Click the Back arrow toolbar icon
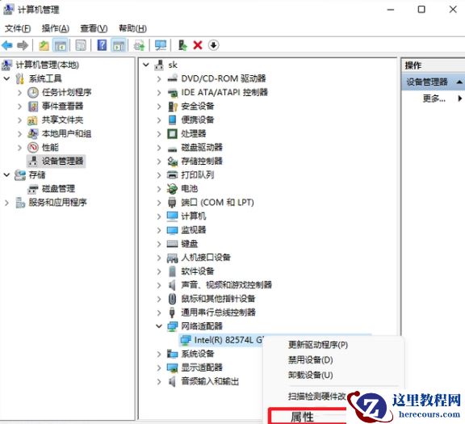The width and height of the screenshot is (465, 424). 7,45
